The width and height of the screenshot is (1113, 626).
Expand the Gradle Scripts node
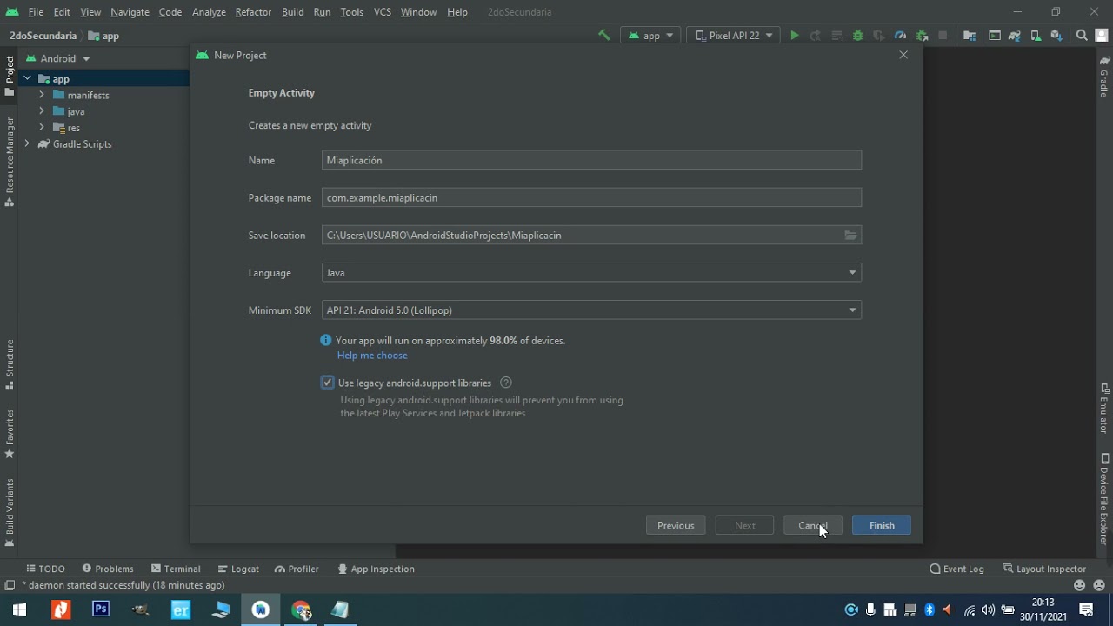[28, 144]
